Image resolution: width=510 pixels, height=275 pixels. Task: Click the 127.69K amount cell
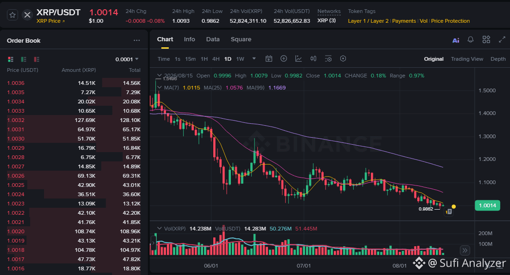(85, 120)
